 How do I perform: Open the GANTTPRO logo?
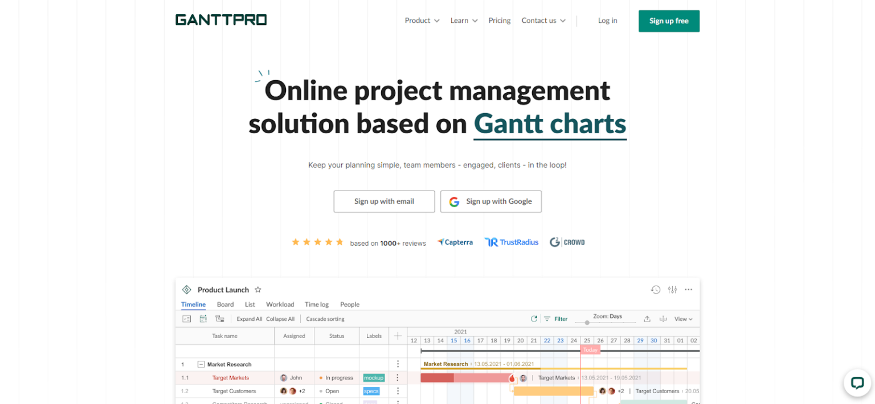click(221, 20)
